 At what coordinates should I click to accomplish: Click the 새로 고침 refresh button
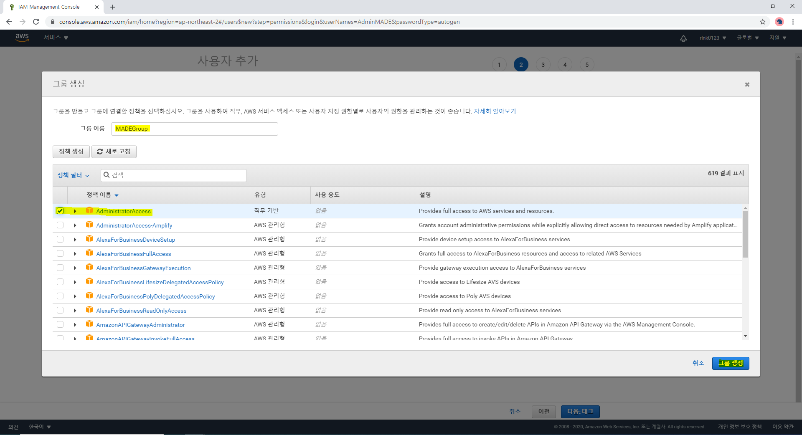[x=114, y=152]
